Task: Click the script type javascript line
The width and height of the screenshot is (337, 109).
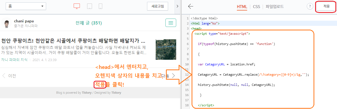Action: point(222,34)
